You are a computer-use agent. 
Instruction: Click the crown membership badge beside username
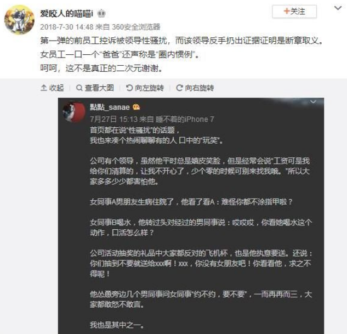101,14
